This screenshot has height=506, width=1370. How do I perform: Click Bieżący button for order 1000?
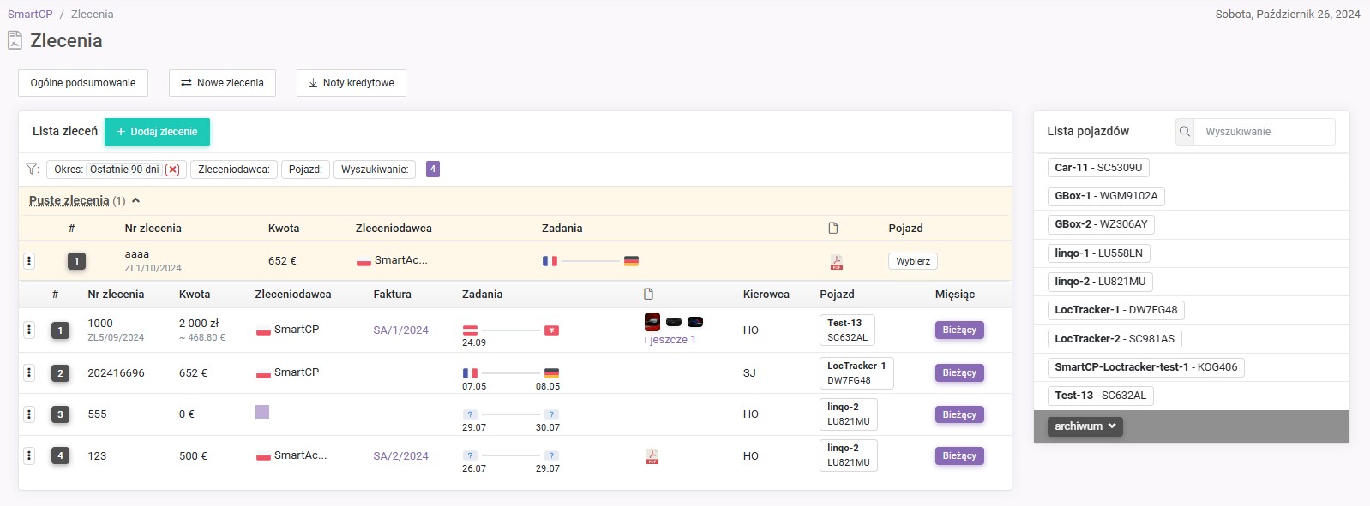pos(959,330)
